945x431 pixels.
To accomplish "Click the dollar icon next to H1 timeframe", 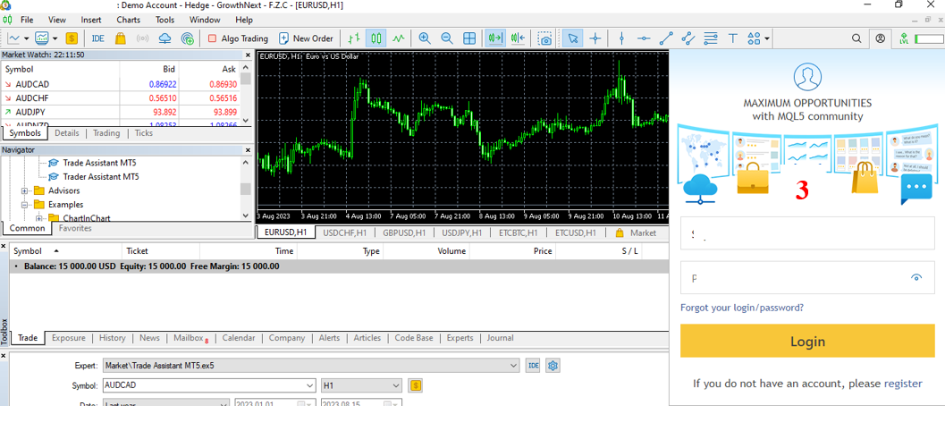I will [415, 385].
